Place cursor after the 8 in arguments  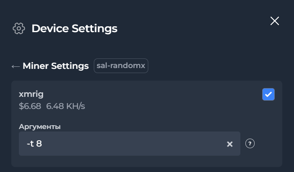[42, 144]
